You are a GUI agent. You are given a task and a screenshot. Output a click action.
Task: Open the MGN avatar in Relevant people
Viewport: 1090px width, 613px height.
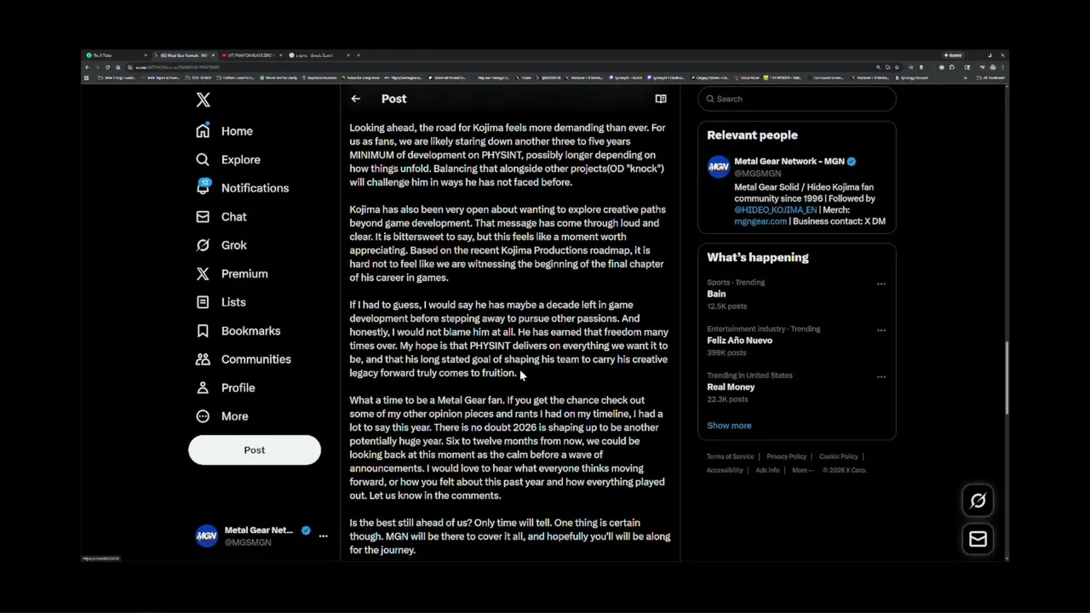coord(718,167)
